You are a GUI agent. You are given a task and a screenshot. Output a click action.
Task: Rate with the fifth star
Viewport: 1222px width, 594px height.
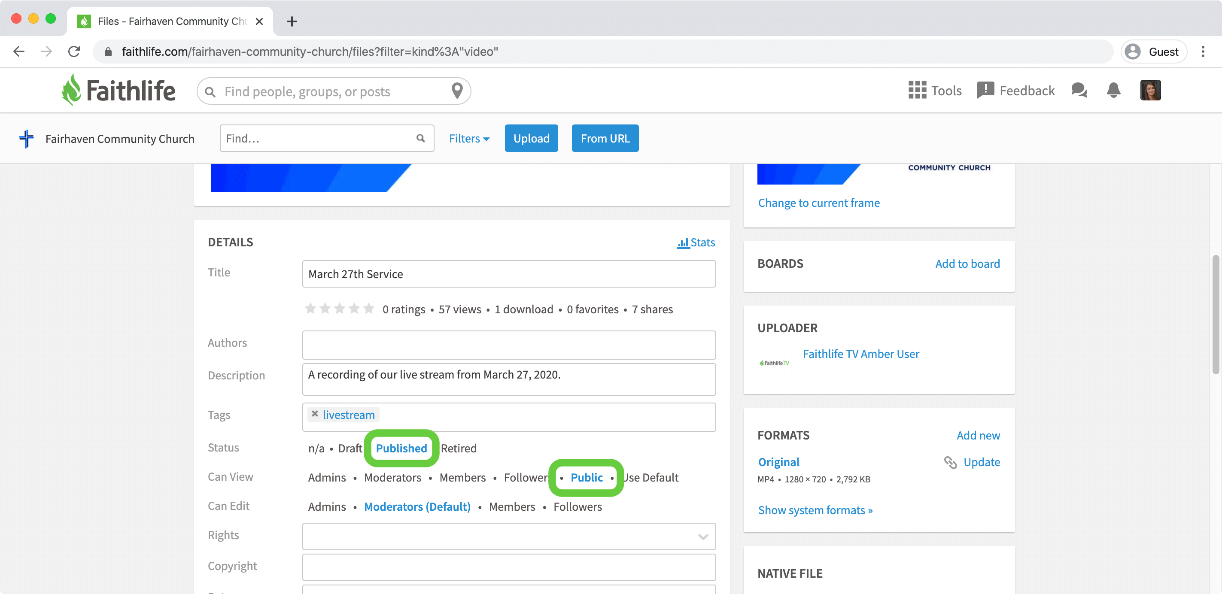pyautogui.click(x=368, y=309)
